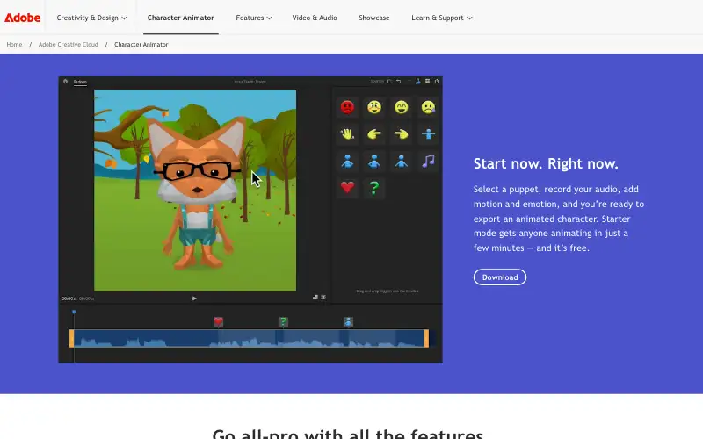Go to the Home breadcrumb link

pyautogui.click(x=14, y=45)
